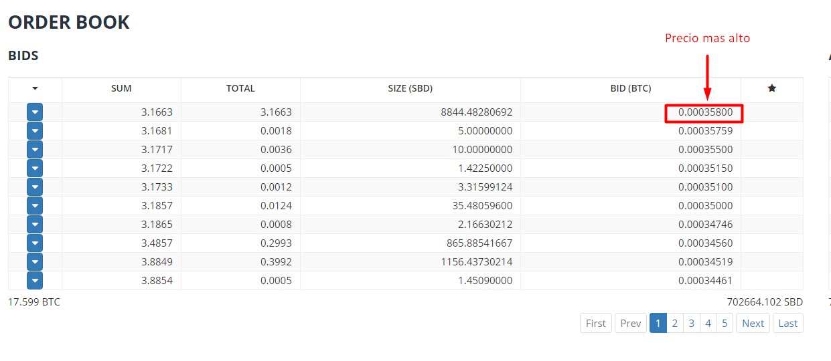Click the size value 865.88541667
This screenshot has height=361, width=831.
point(479,243)
